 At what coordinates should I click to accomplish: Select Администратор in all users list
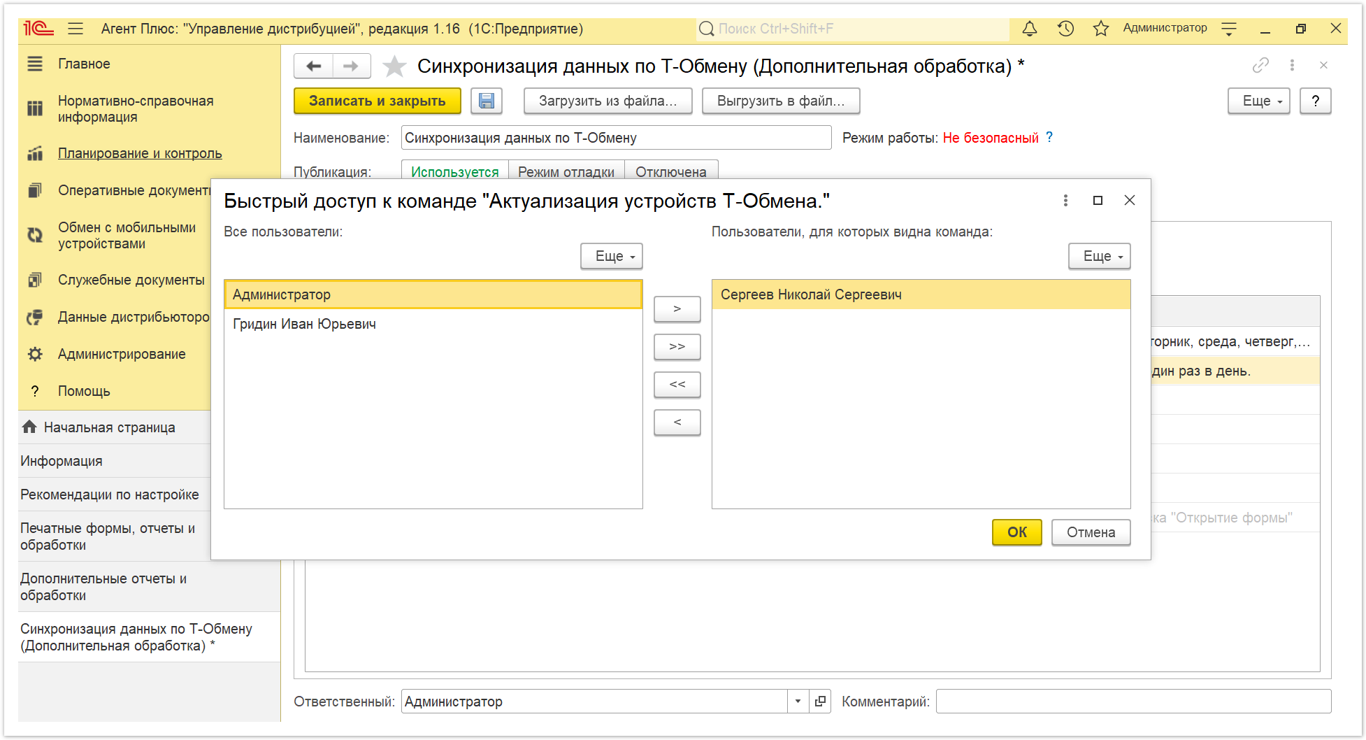(x=433, y=294)
